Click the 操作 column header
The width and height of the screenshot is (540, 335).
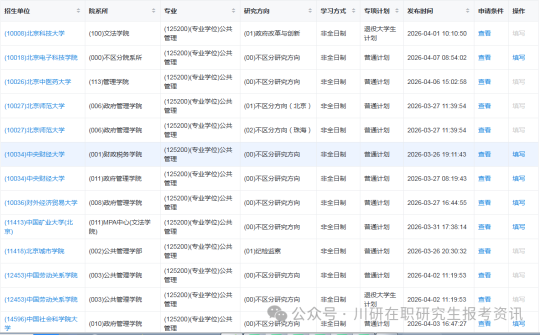click(x=518, y=10)
